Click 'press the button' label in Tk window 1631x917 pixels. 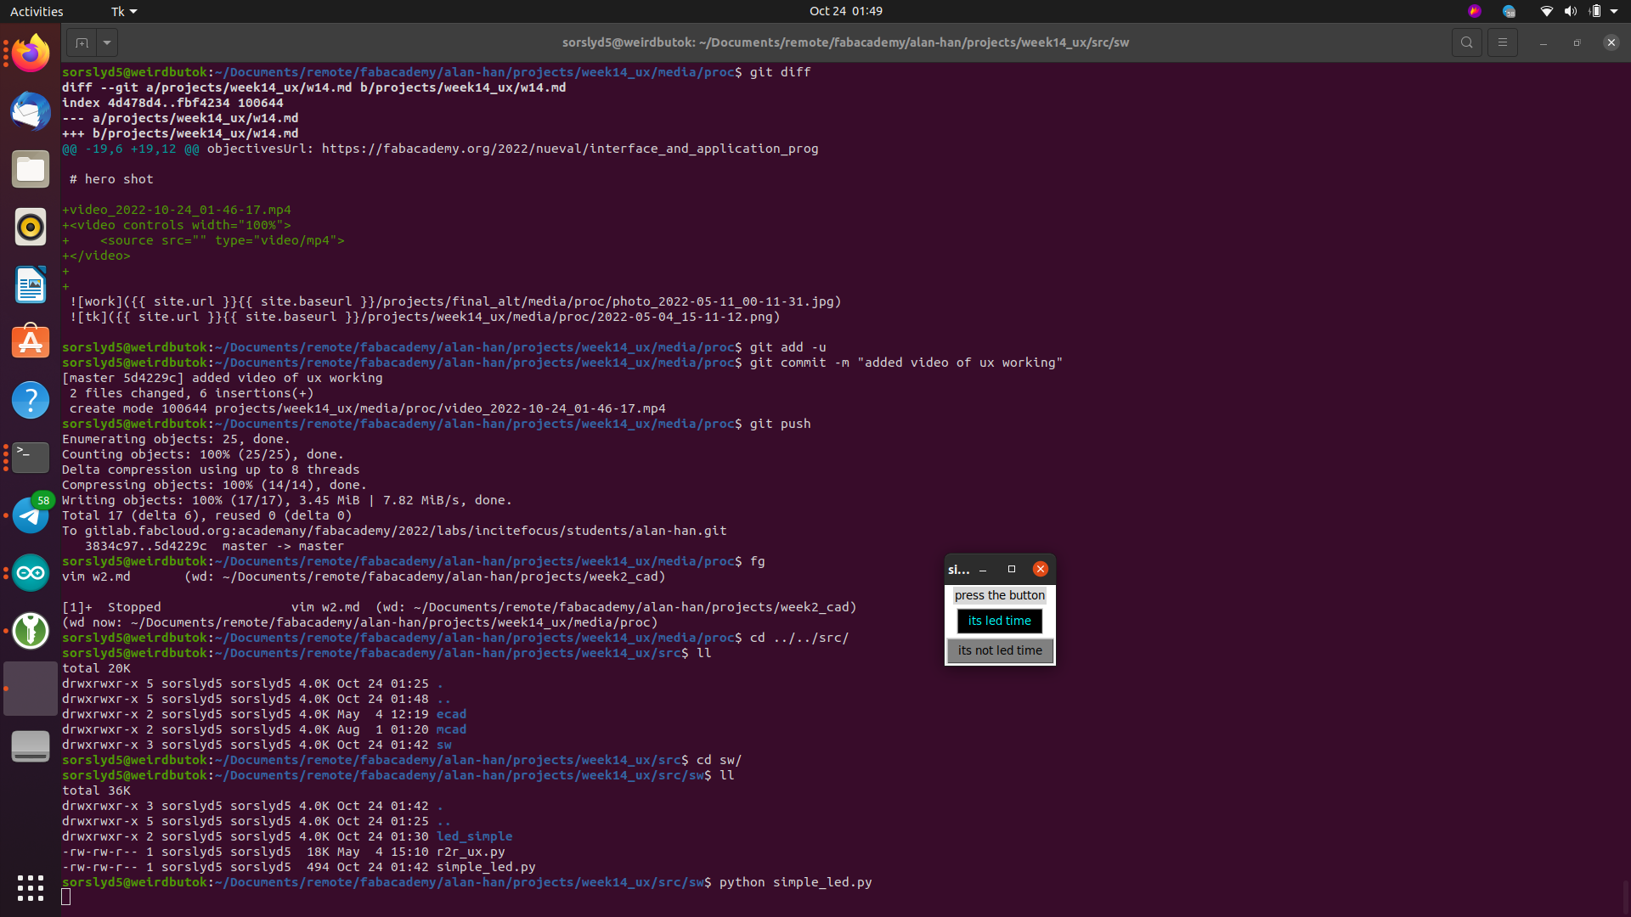1000,595
